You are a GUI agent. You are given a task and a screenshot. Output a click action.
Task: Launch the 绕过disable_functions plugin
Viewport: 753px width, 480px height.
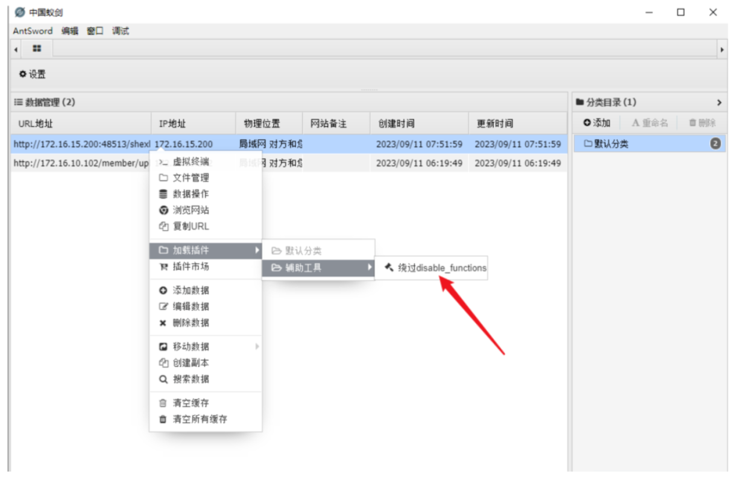click(432, 268)
